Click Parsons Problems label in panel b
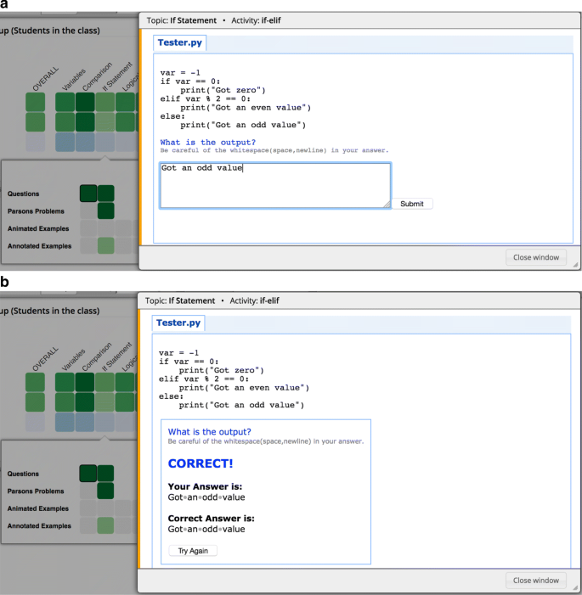Image resolution: width=582 pixels, height=595 pixels. click(x=36, y=491)
